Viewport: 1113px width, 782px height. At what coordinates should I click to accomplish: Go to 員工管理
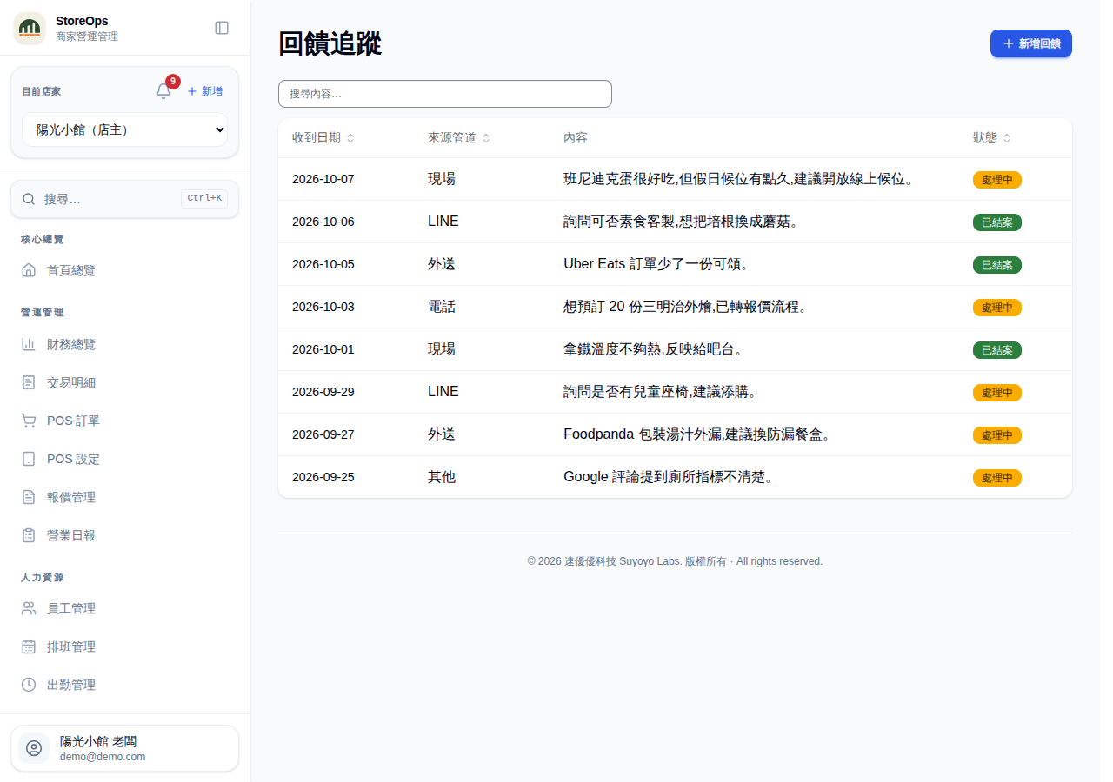tap(124, 608)
